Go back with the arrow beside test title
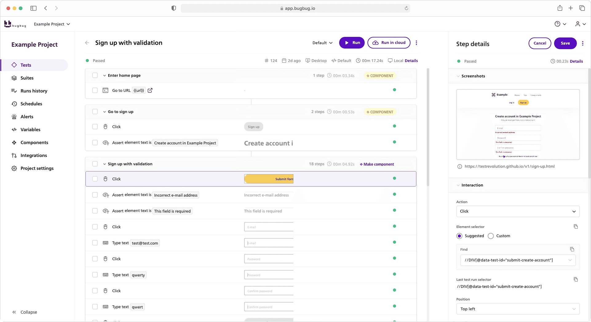 tap(87, 43)
